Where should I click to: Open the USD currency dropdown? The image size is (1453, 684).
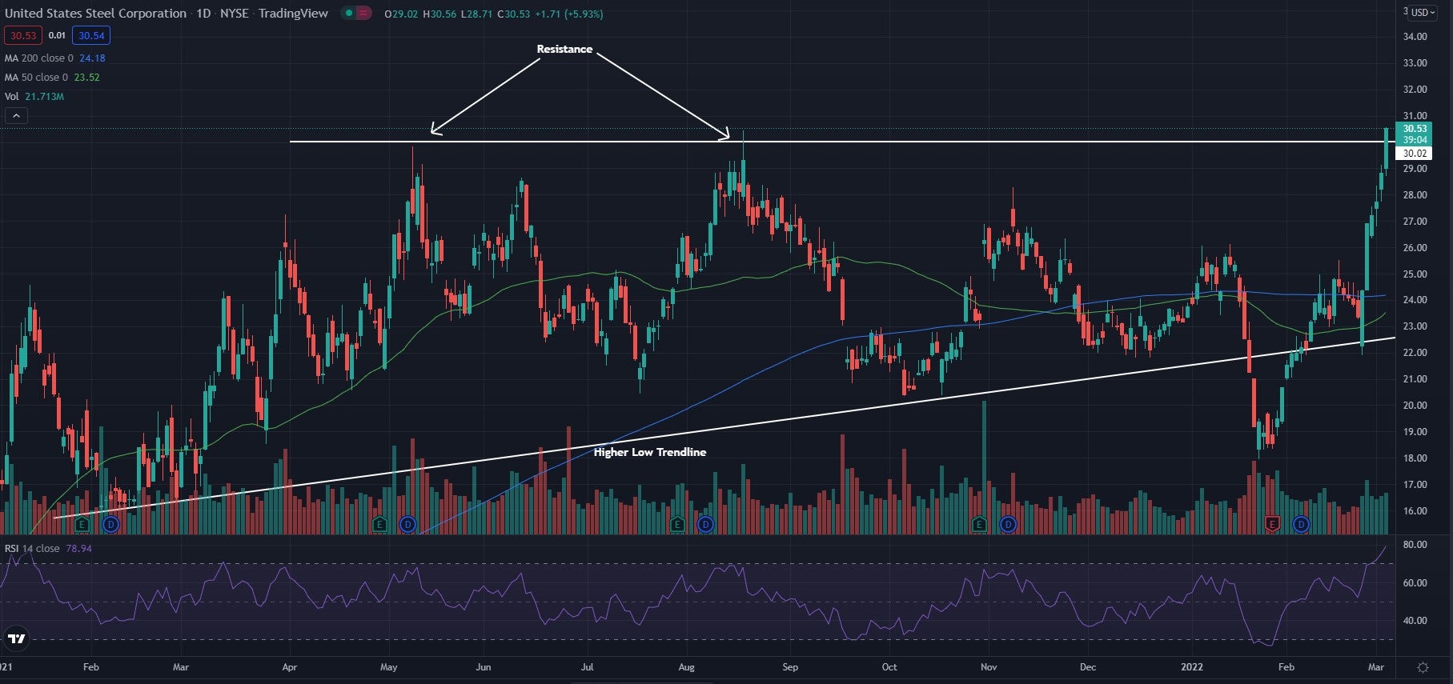click(x=1423, y=12)
